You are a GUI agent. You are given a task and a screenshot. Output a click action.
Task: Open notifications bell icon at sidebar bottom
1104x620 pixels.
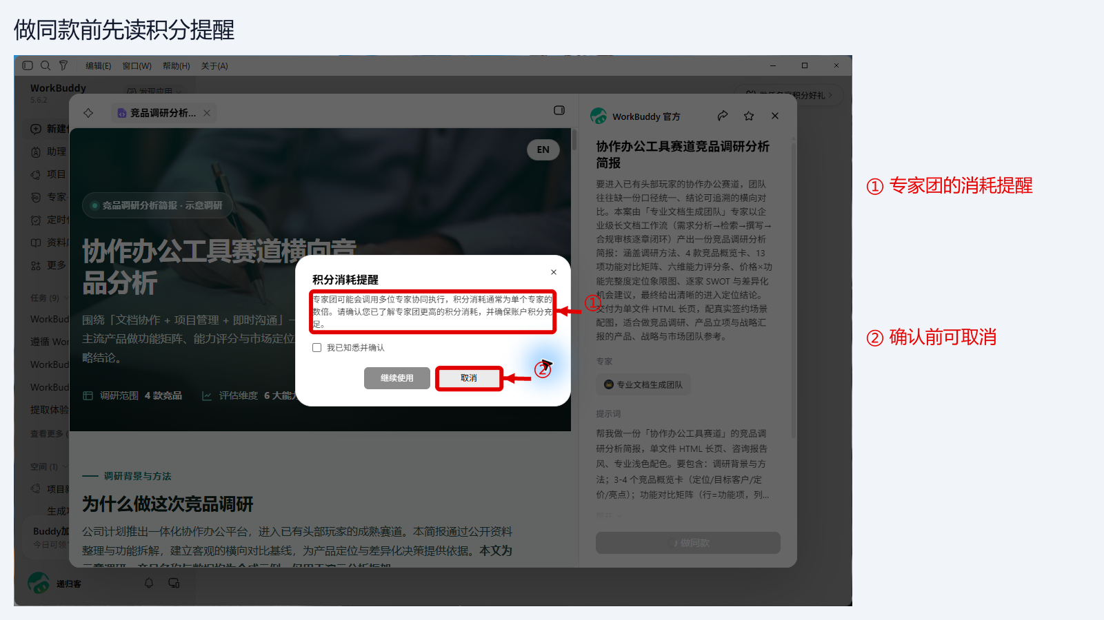[x=149, y=583]
